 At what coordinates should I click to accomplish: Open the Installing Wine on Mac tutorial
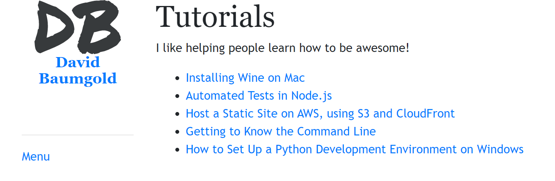pos(245,78)
